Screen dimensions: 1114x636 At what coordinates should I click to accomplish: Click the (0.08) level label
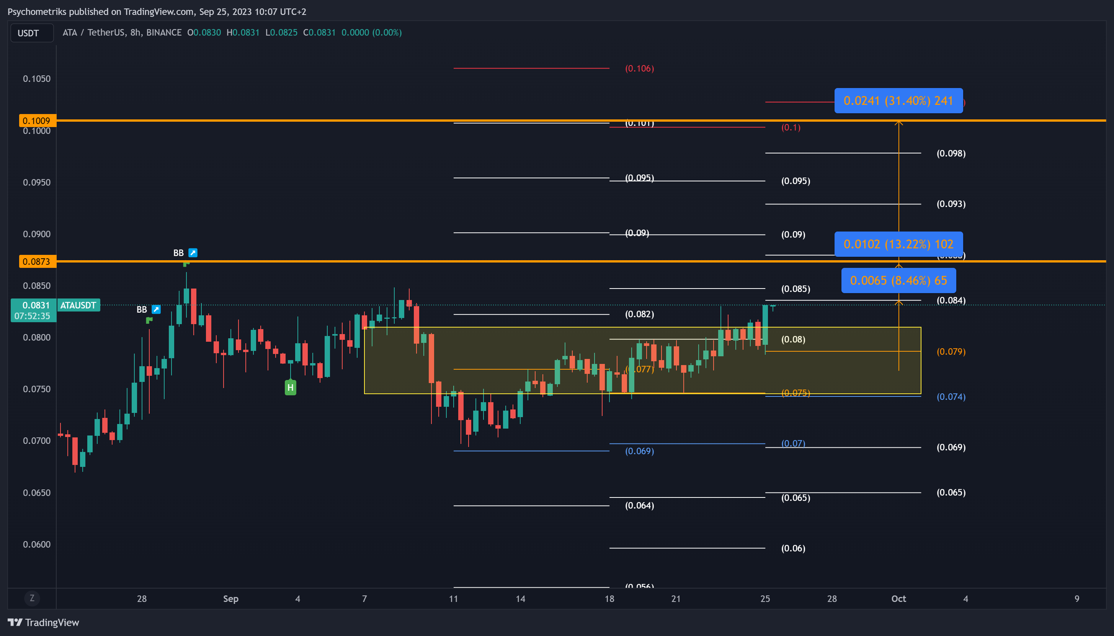(x=793, y=339)
